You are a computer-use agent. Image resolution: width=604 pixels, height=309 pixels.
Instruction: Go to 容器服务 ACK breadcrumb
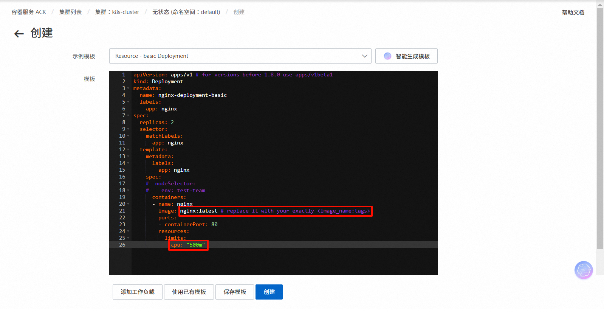click(x=29, y=12)
